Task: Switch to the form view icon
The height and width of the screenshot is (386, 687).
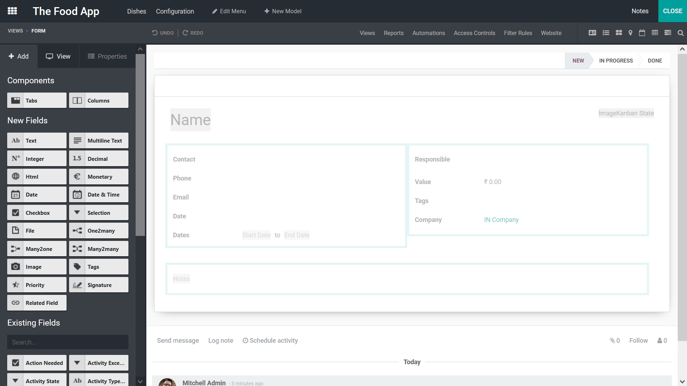Action: (x=593, y=33)
